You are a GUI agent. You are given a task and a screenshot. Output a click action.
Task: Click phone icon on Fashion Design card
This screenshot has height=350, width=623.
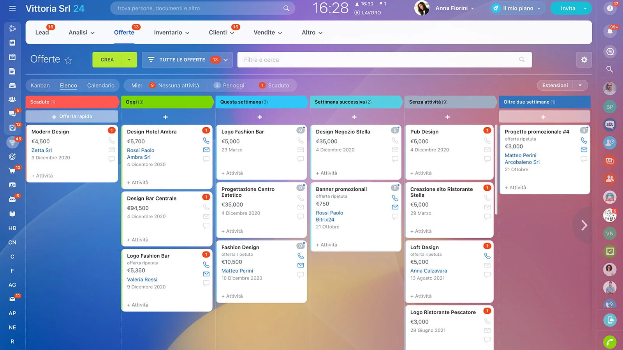click(301, 256)
